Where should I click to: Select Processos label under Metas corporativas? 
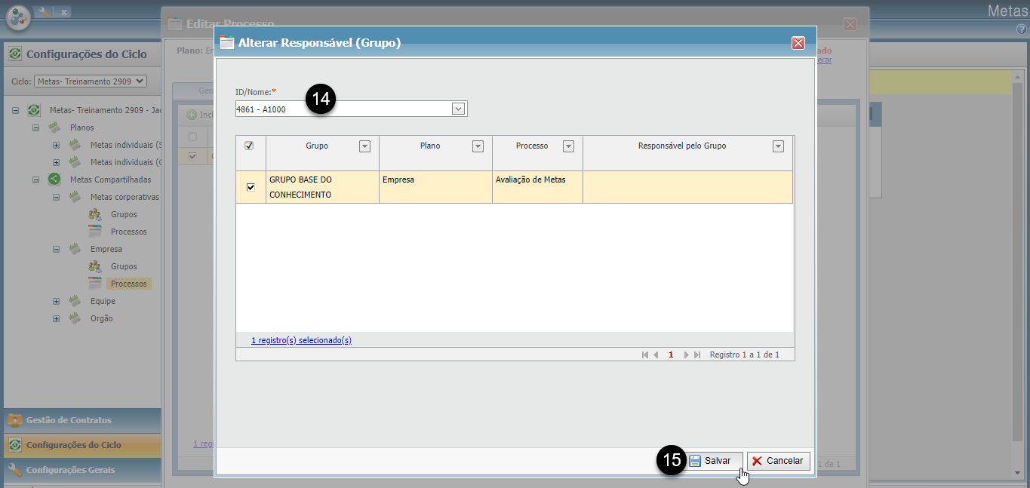click(x=128, y=232)
